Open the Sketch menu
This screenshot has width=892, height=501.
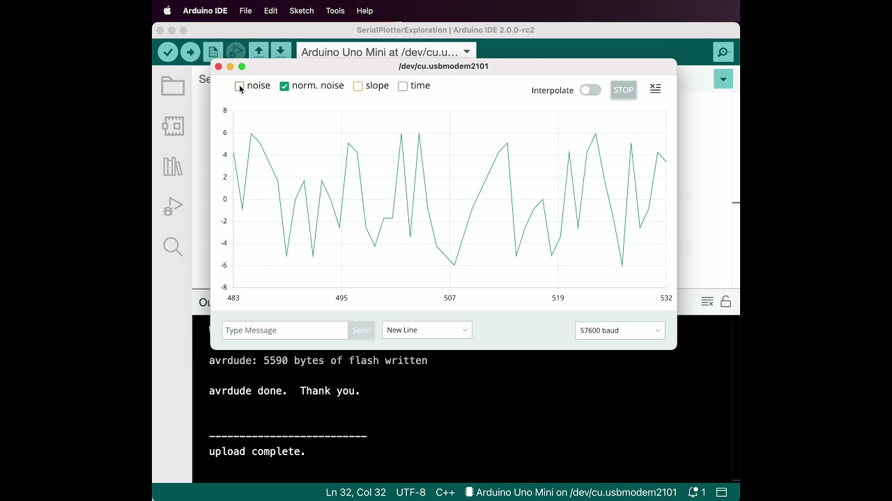point(302,10)
